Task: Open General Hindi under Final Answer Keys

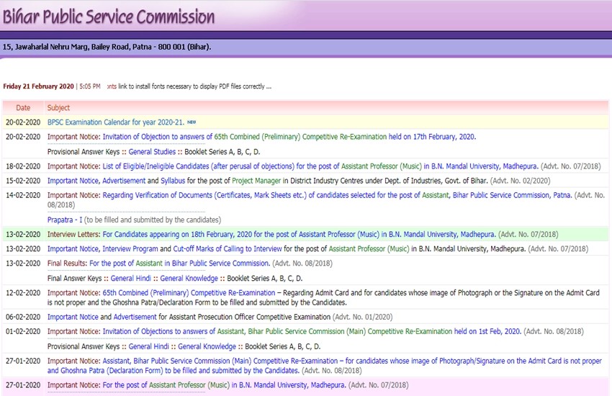Action: coord(132,278)
